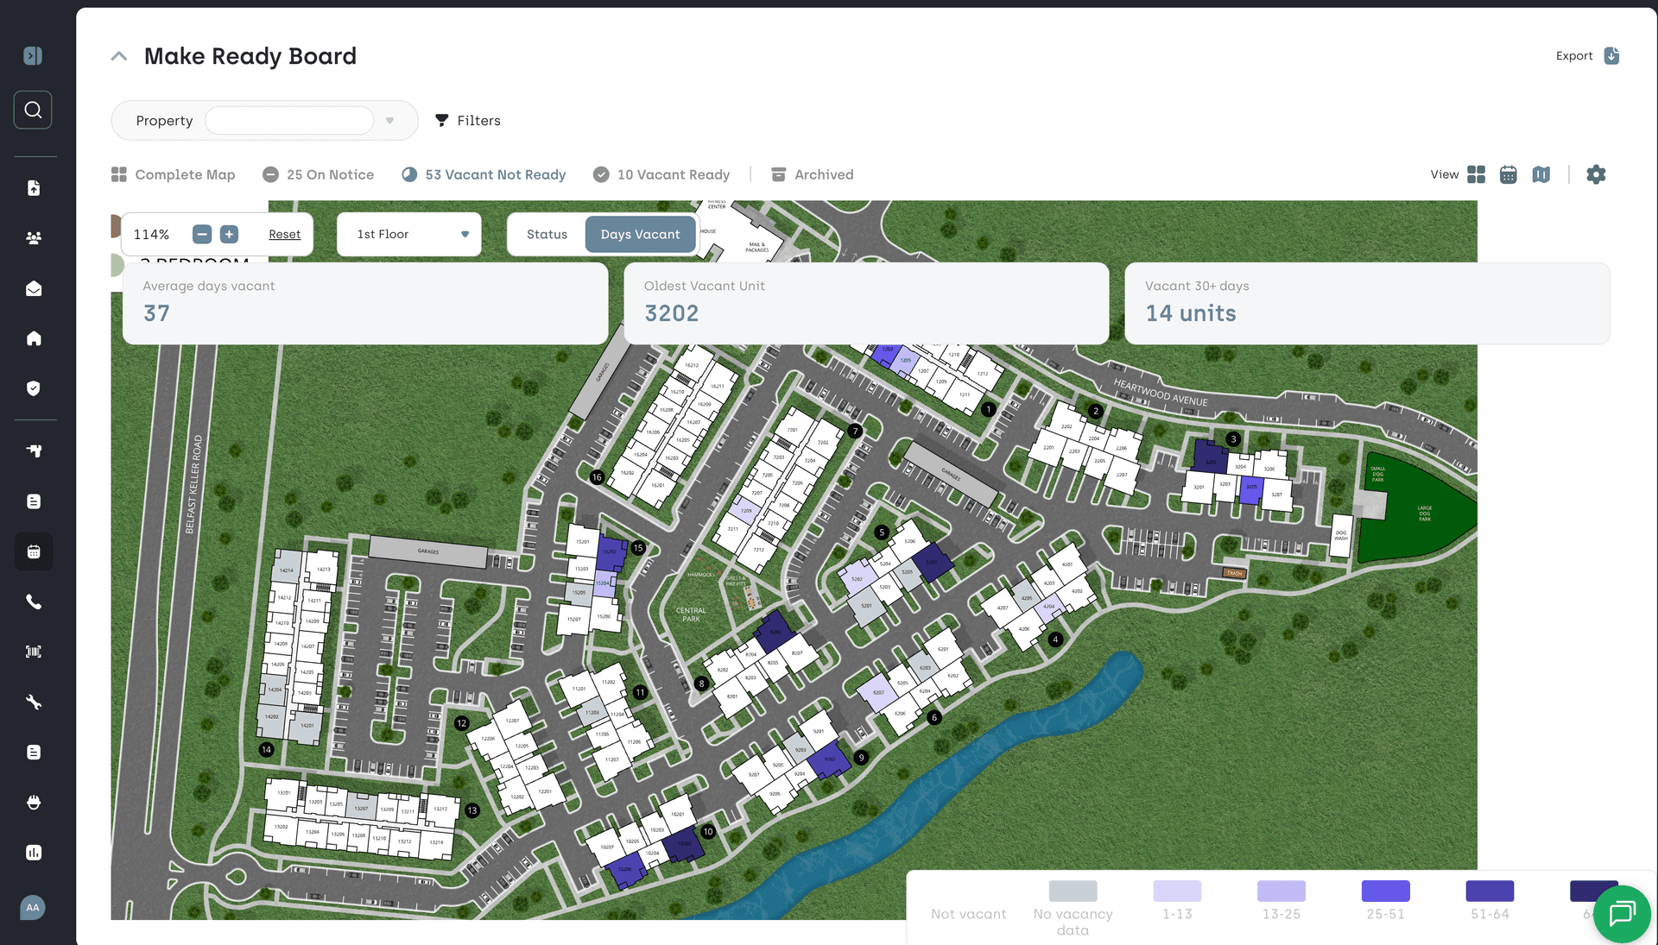Screen dimensions: 1658x945
Task: Open the list icon below the wrench
Action: (x=34, y=753)
